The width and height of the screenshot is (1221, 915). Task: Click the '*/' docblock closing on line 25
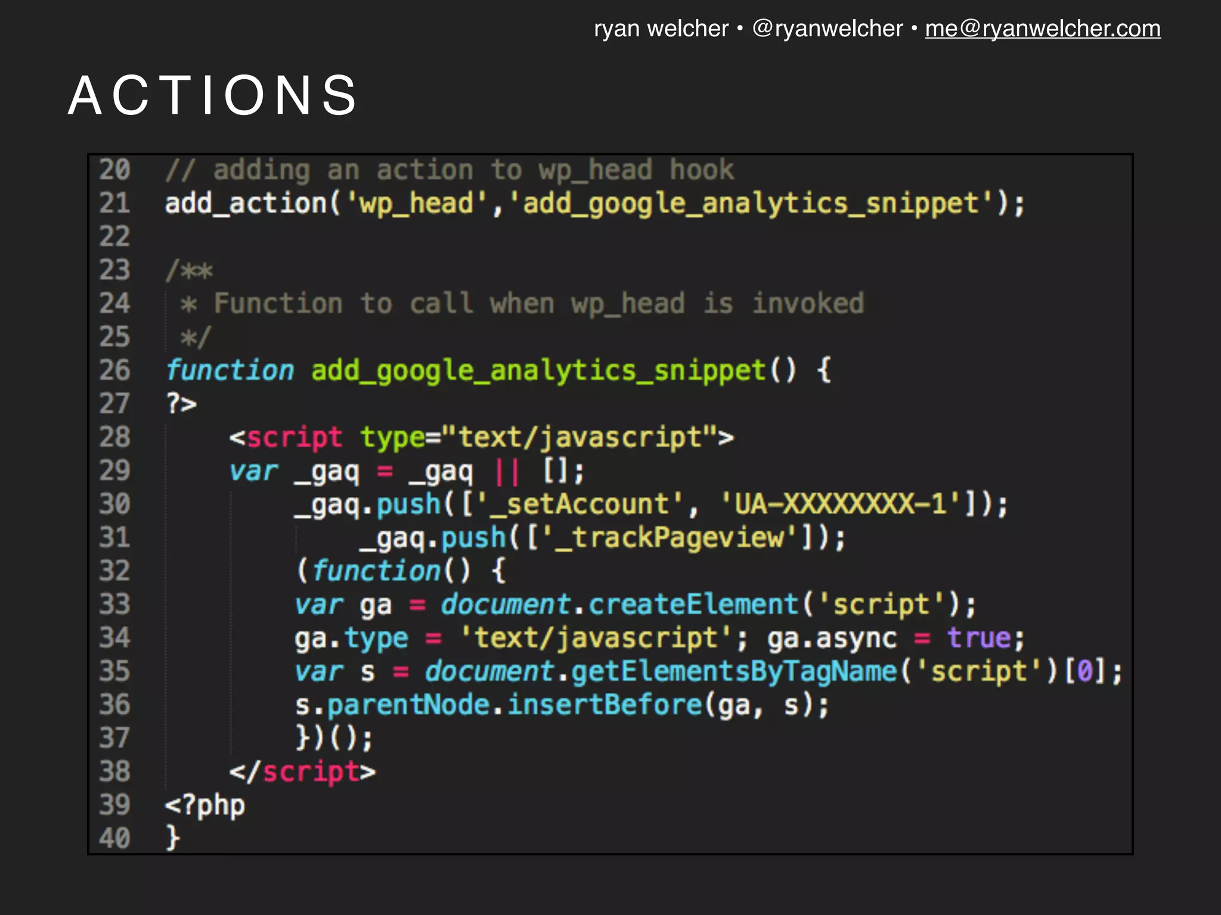[x=196, y=338]
